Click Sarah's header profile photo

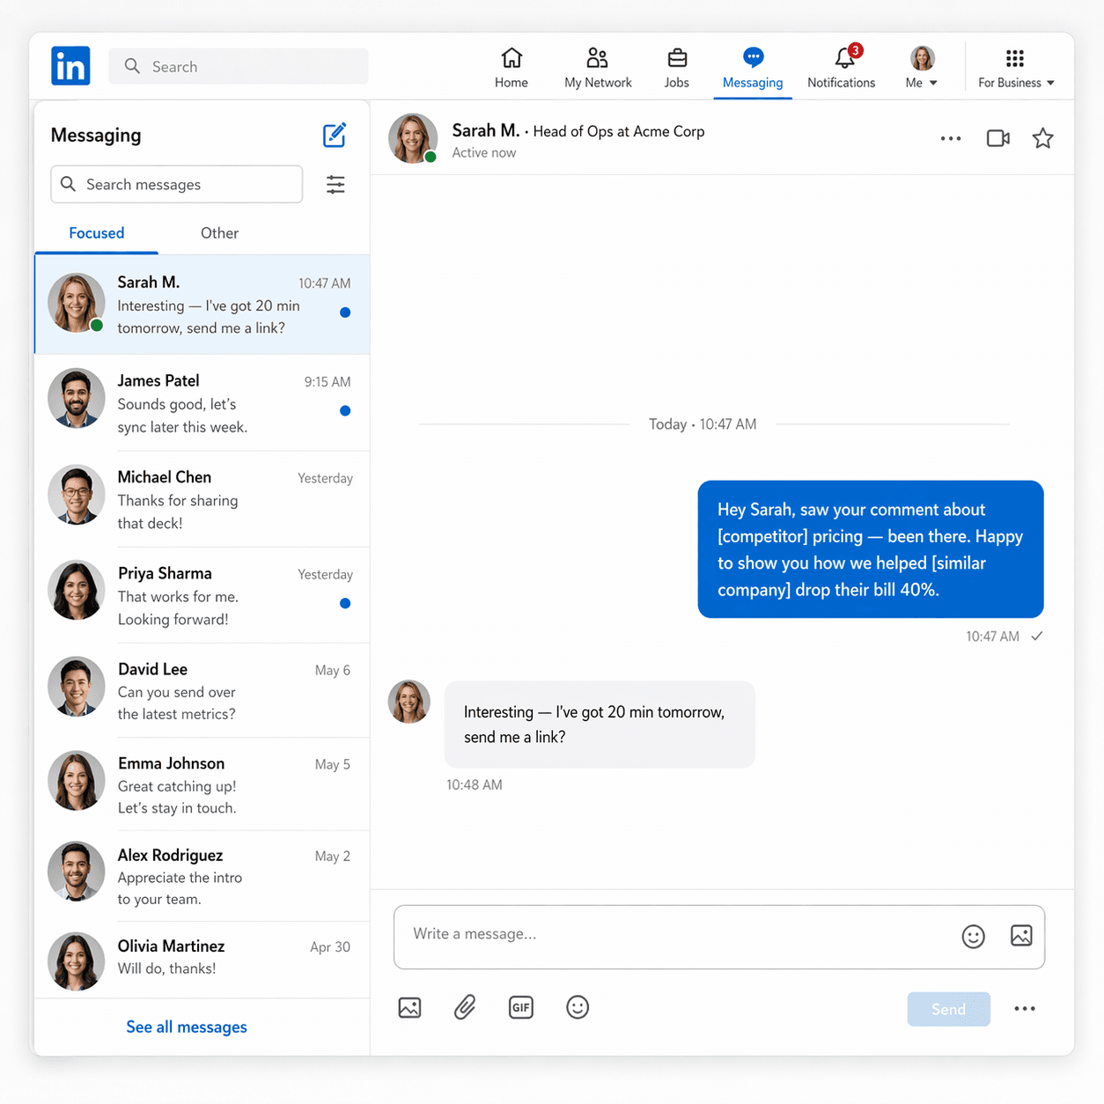coord(413,138)
